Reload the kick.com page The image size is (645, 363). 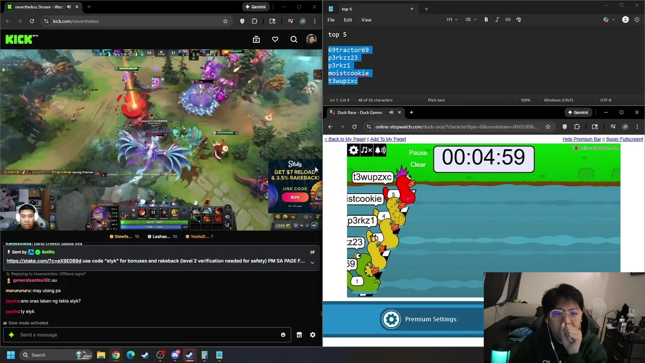[x=32, y=21]
